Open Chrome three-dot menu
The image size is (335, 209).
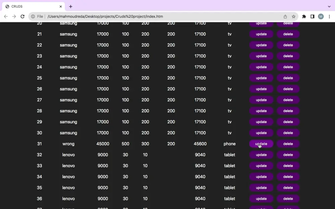329,16
